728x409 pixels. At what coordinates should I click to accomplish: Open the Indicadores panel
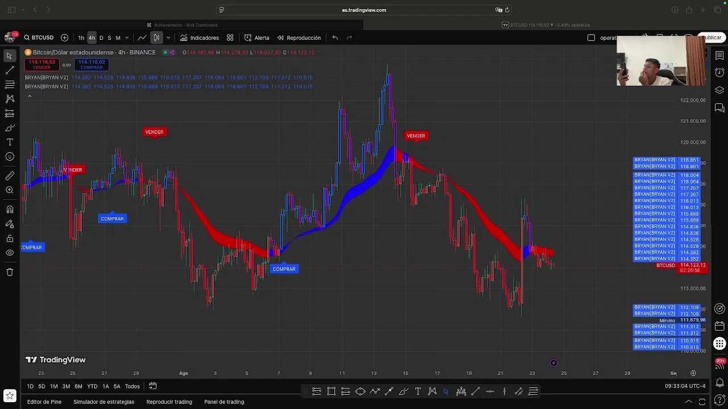[x=200, y=37]
